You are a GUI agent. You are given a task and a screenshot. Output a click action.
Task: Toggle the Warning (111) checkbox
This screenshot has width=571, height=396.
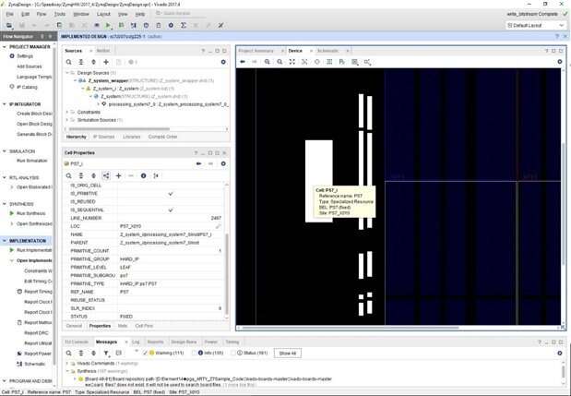point(146,353)
